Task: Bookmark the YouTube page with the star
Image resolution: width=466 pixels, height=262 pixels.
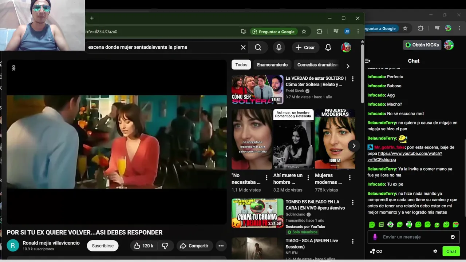Action: pos(304,32)
